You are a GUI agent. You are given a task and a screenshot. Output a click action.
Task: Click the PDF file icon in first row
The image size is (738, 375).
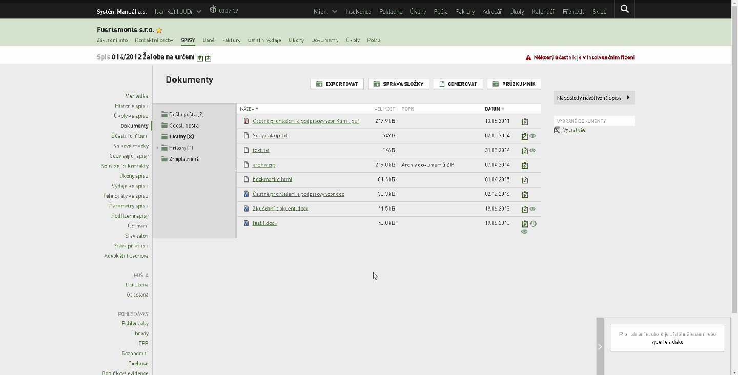(x=247, y=121)
